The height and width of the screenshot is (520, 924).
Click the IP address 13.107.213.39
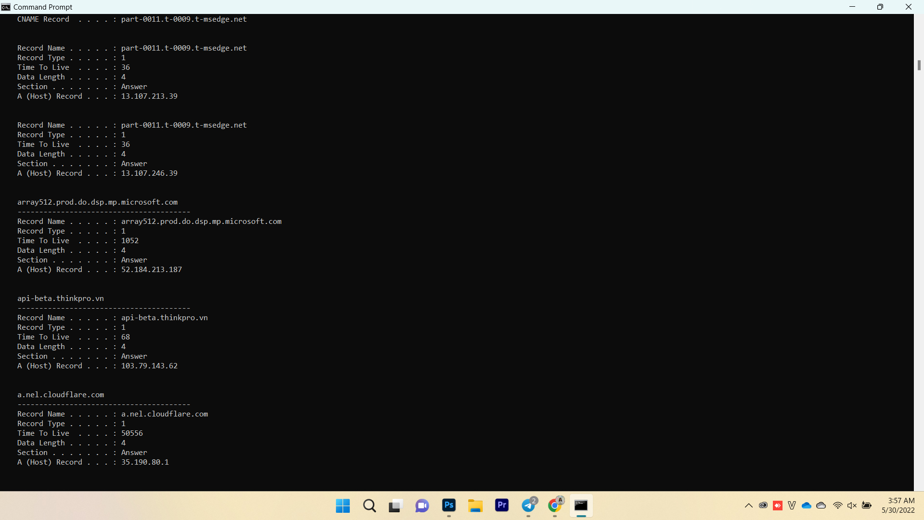click(149, 96)
